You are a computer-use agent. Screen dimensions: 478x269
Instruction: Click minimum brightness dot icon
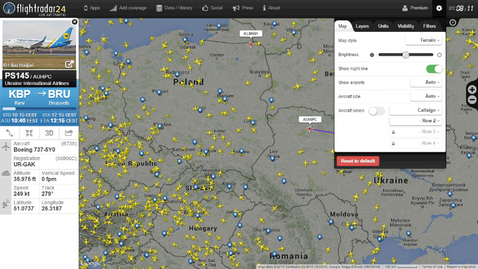(x=372, y=55)
